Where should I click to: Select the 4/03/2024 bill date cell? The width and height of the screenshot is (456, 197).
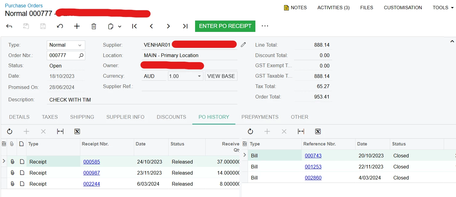coord(373,178)
